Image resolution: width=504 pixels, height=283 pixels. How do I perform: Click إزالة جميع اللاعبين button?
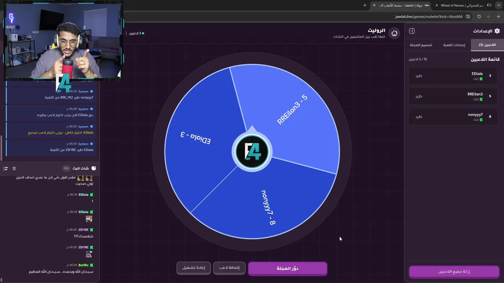click(x=454, y=272)
